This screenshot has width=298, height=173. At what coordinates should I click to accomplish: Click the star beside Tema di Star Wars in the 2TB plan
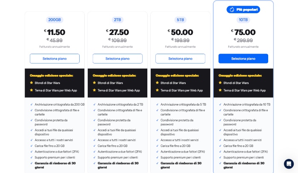click(95, 90)
